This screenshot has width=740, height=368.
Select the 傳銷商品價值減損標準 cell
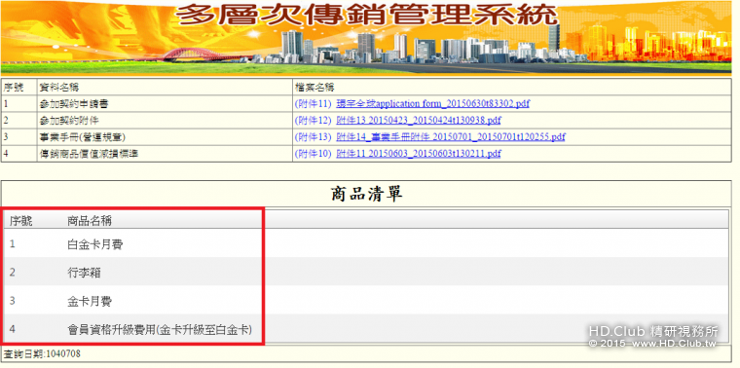point(165,154)
